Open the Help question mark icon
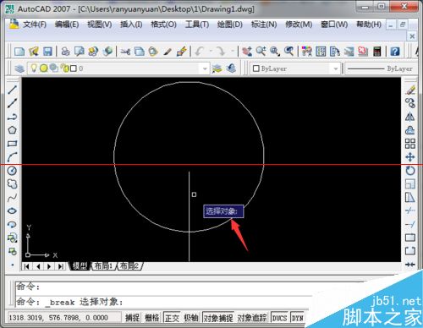The height and width of the screenshot is (328, 423). [395, 52]
